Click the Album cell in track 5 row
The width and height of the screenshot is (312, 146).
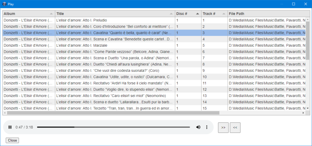(29, 45)
